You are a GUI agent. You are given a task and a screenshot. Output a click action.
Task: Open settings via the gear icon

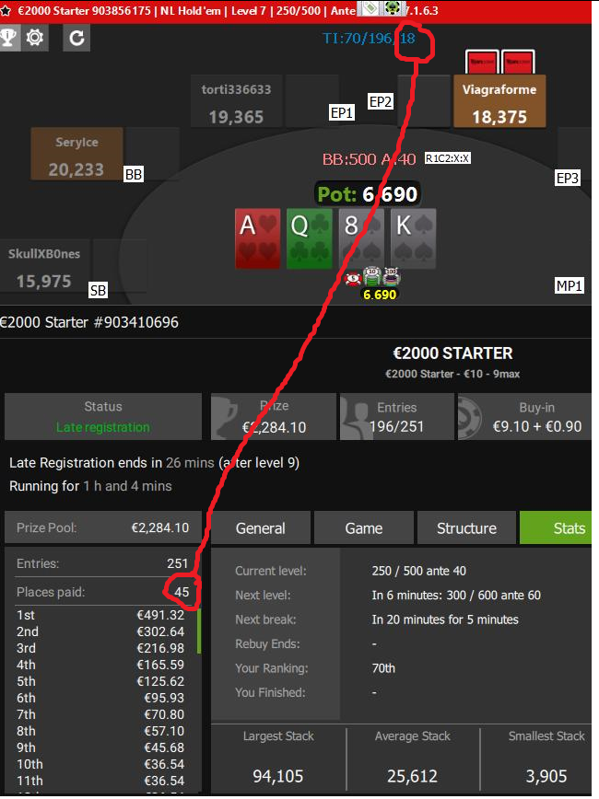coord(35,38)
